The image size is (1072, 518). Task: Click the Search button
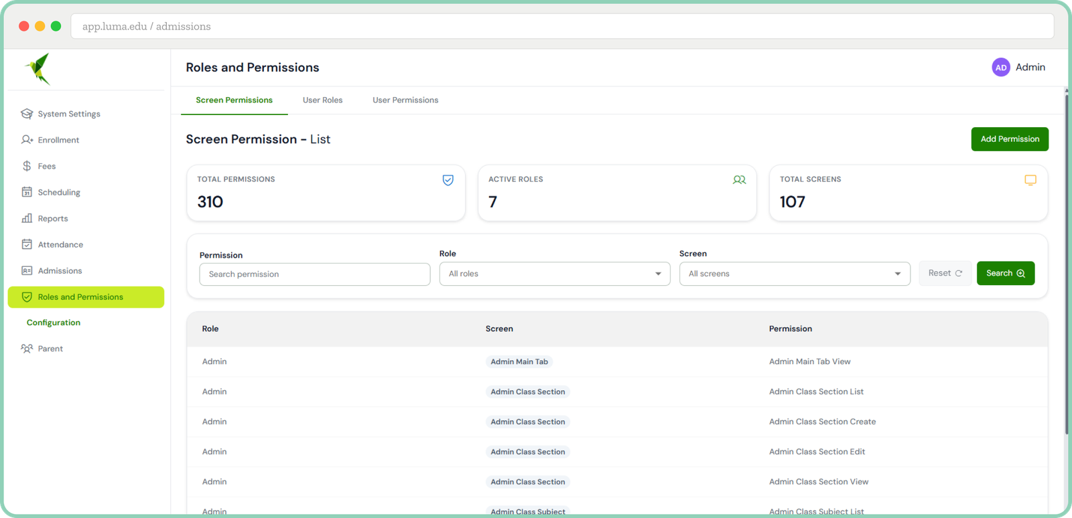click(1006, 273)
